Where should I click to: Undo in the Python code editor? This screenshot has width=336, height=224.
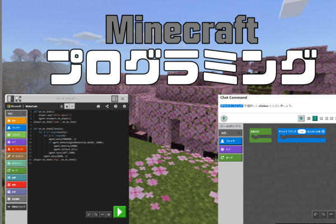89,214
